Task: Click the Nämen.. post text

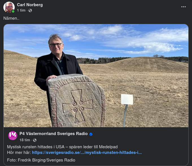Action: (11, 18)
